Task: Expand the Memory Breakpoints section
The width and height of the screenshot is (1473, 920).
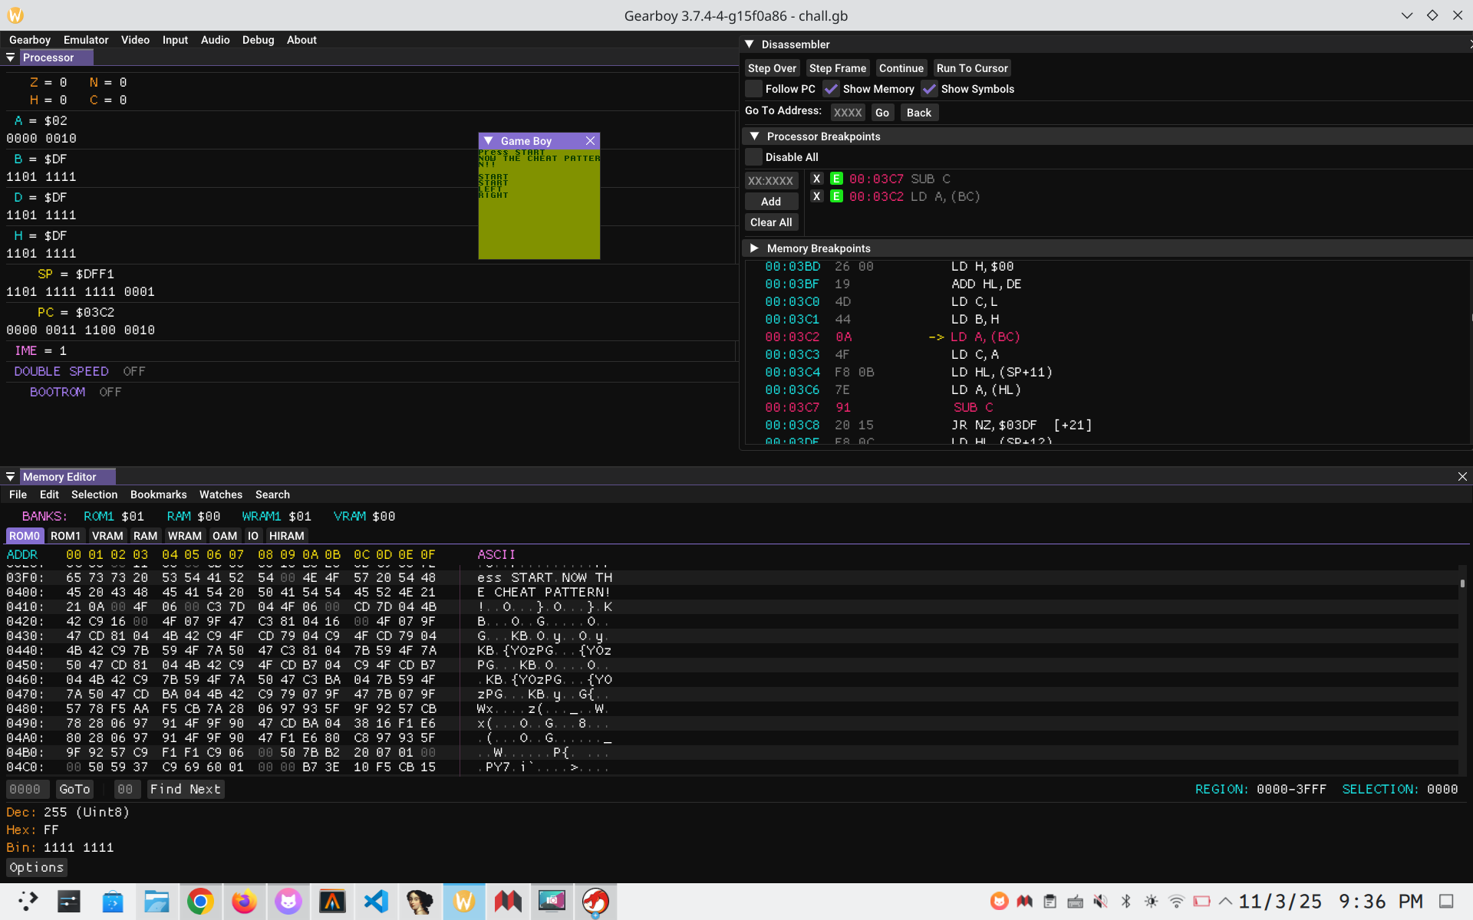Action: (754, 248)
